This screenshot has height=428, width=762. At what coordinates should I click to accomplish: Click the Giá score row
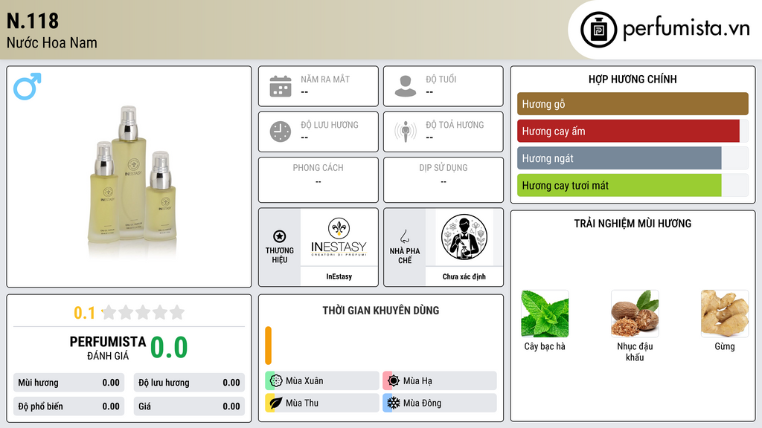(x=189, y=406)
